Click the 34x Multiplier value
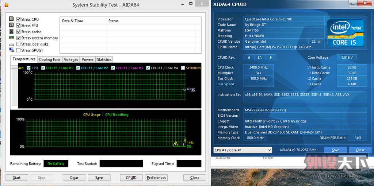 pos(258,73)
